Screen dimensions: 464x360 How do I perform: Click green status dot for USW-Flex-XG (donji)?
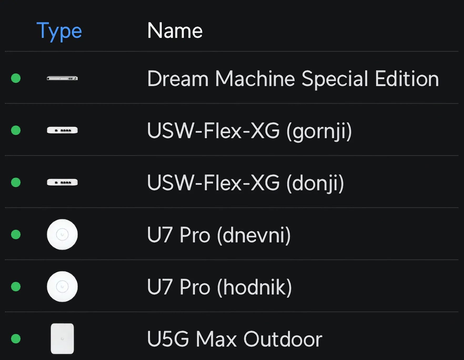tap(16, 182)
